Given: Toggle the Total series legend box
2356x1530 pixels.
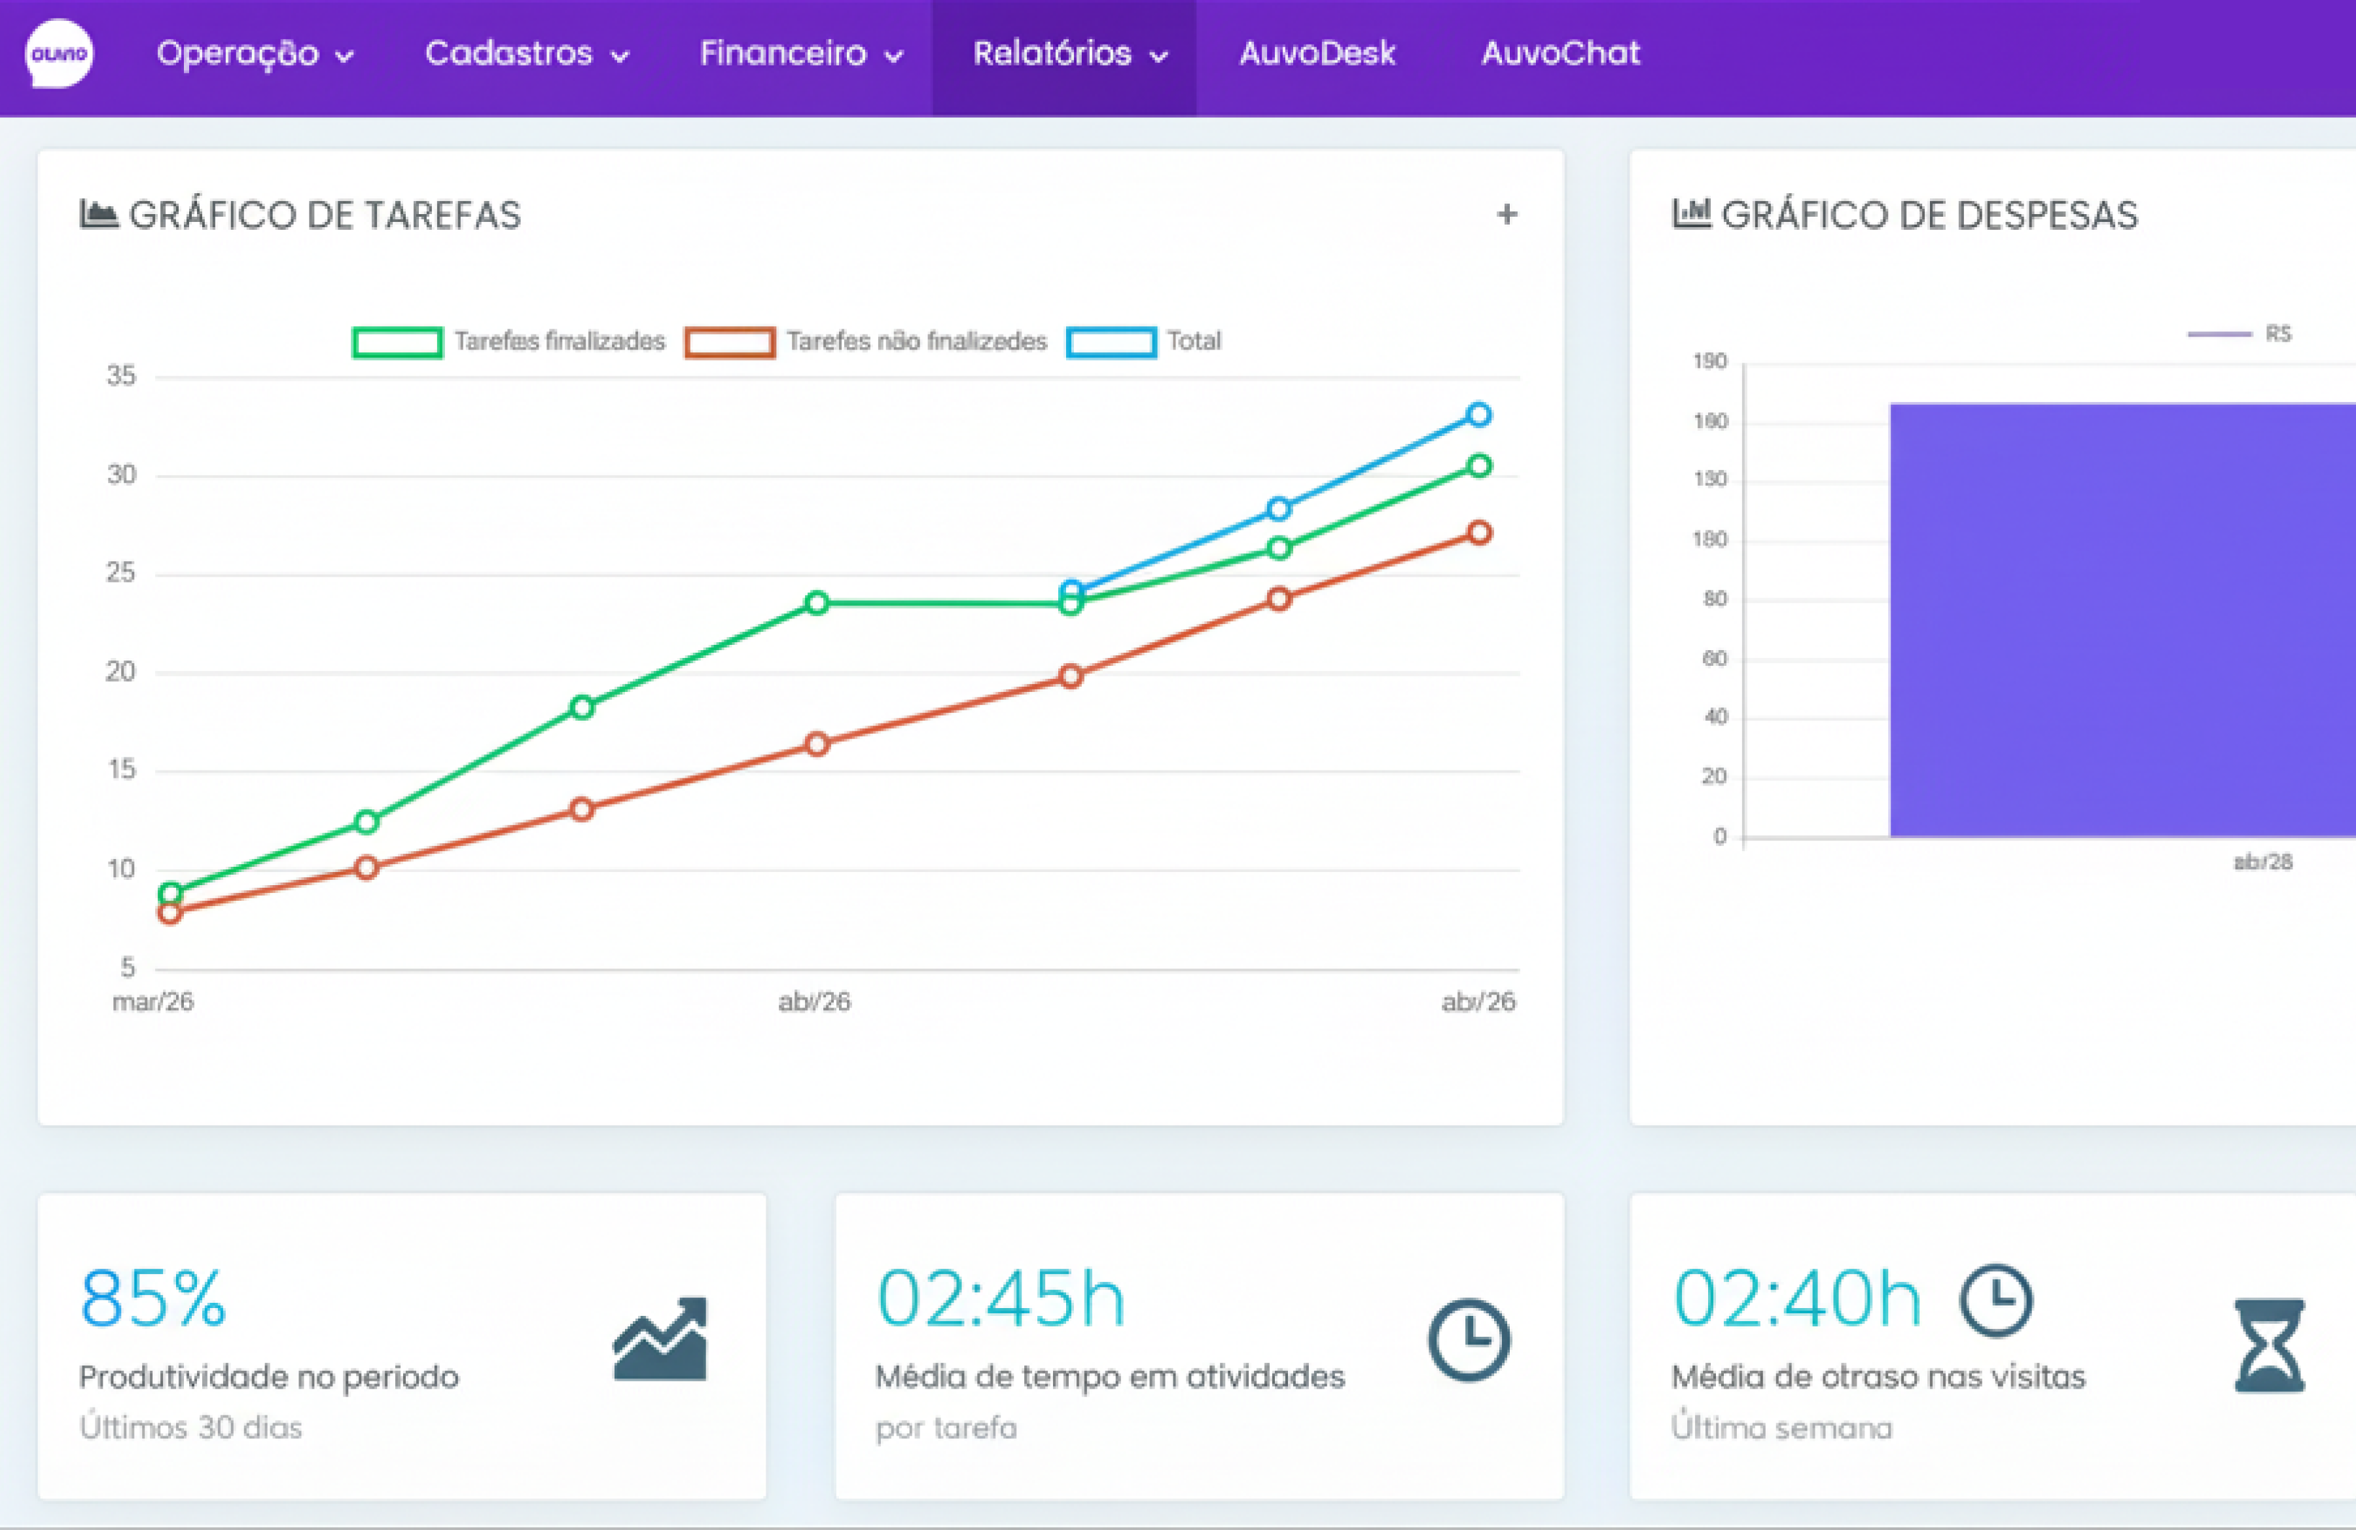Looking at the screenshot, I should [x=1111, y=342].
